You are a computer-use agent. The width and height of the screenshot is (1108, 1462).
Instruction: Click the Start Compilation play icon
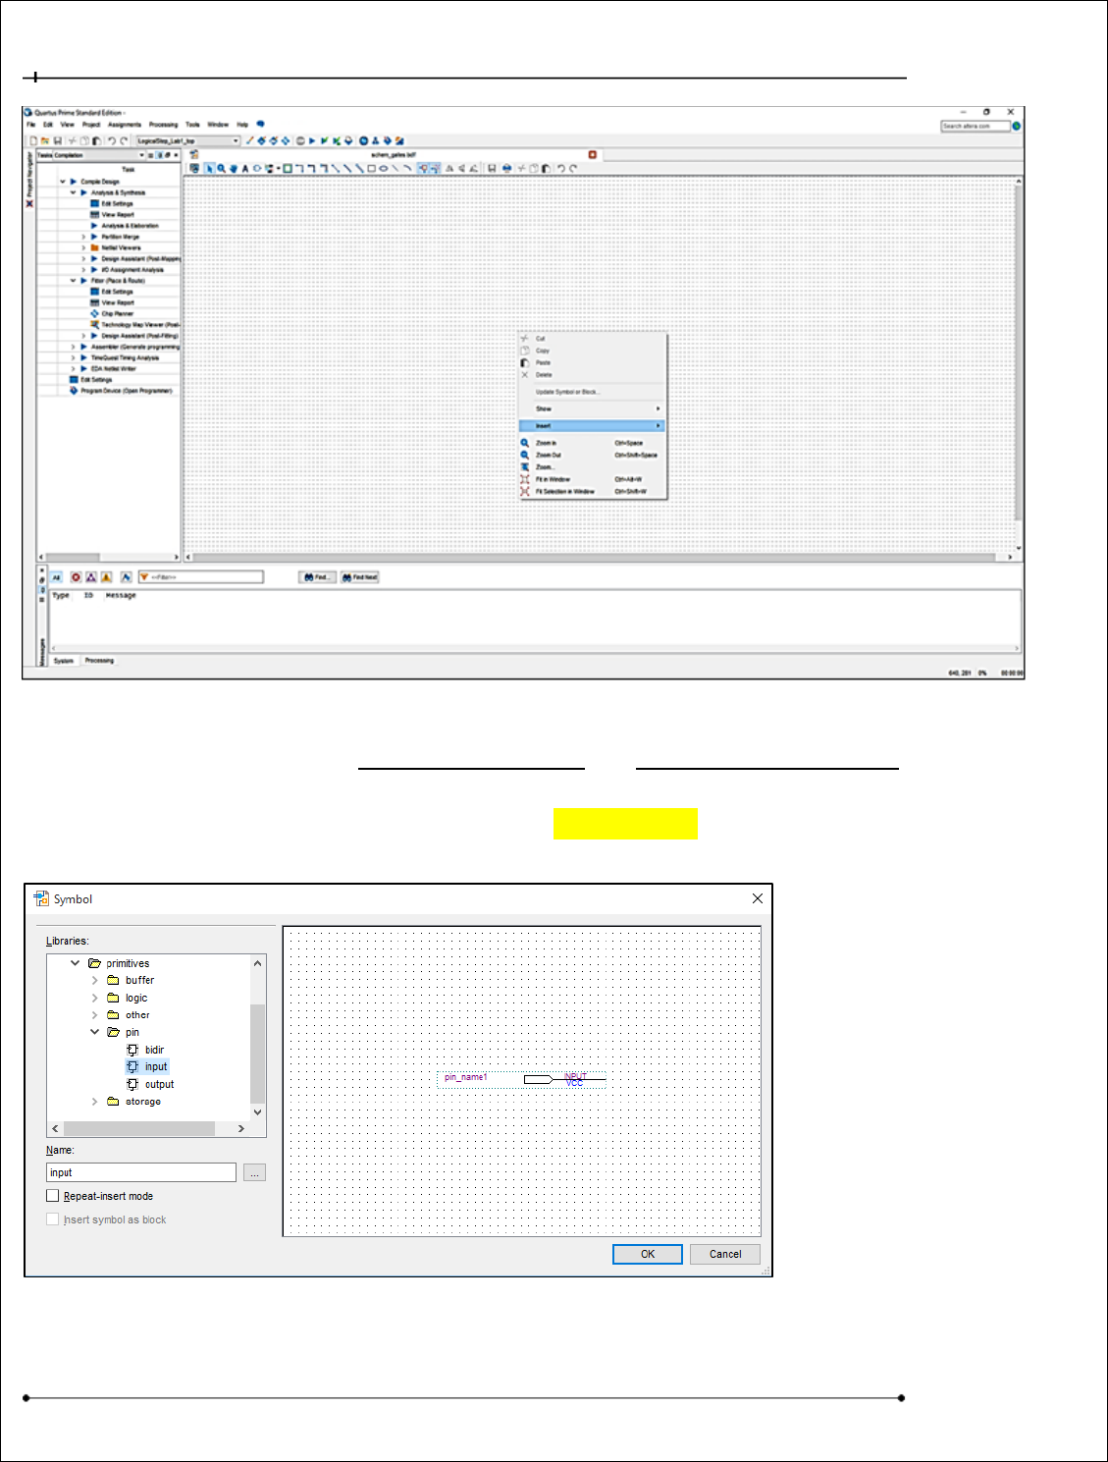coord(312,140)
